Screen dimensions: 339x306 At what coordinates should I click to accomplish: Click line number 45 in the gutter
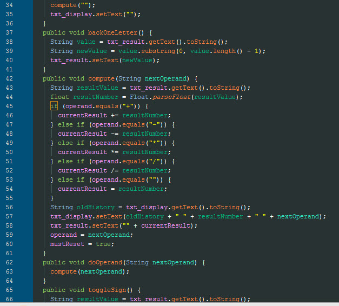pyautogui.click(x=9, y=106)
